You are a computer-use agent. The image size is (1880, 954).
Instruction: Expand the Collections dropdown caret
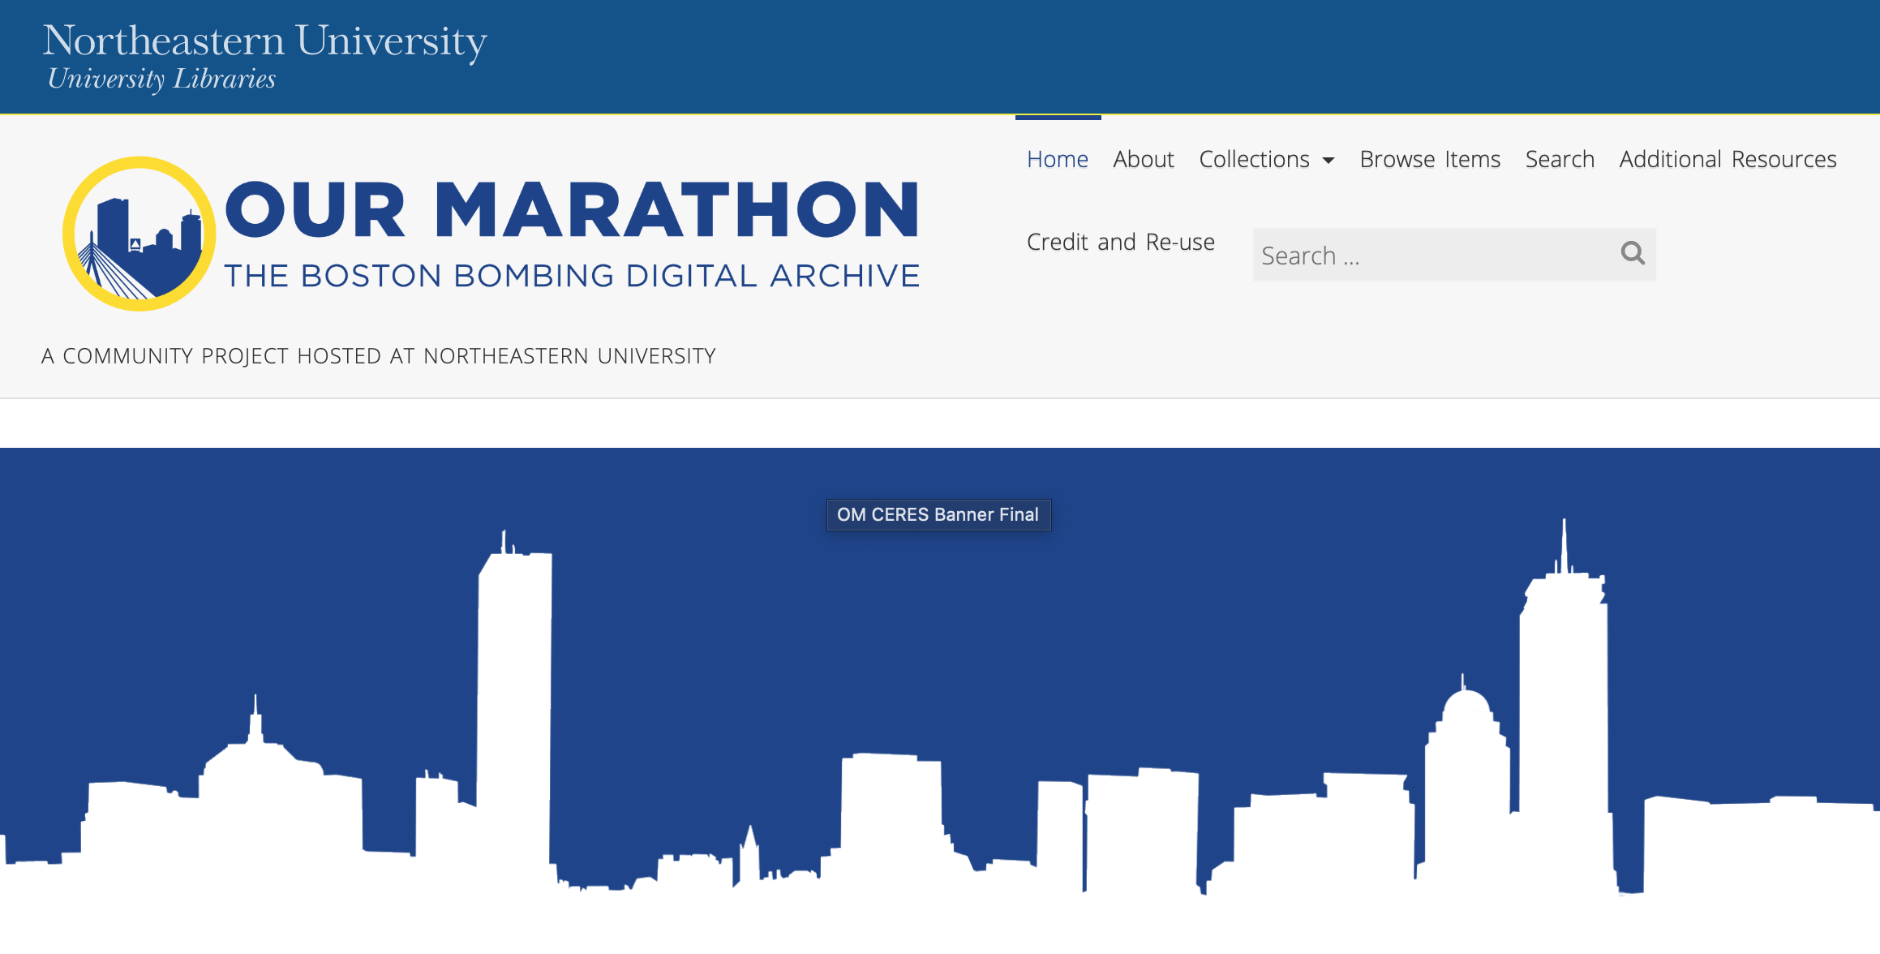(x=1328, y=161)
